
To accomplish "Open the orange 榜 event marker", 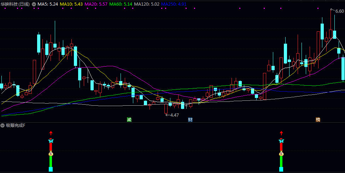I will 318,119.
